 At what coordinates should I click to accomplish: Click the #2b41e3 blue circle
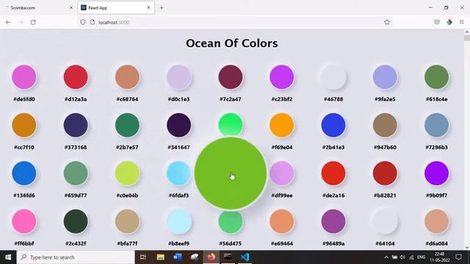click(333, 125)
